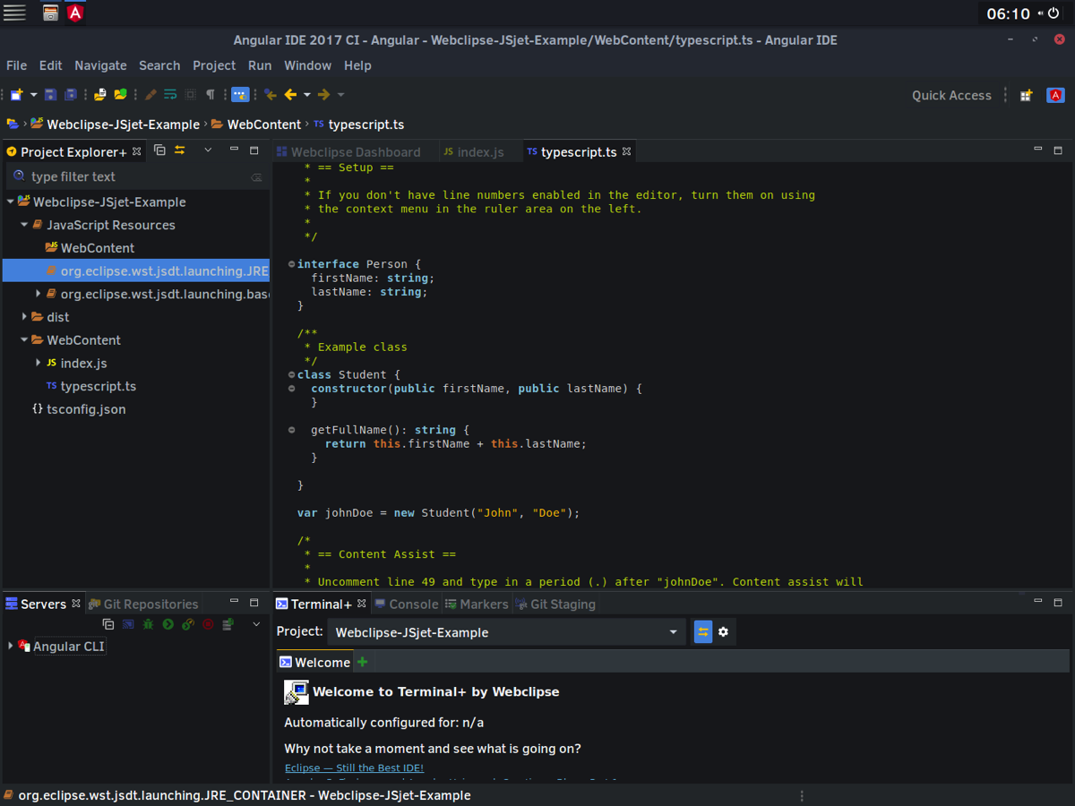Image resolution: width=1075 pixels, height=806 pixels.
Task: Open the Servers view menu chevron
Action: point(256,624)
